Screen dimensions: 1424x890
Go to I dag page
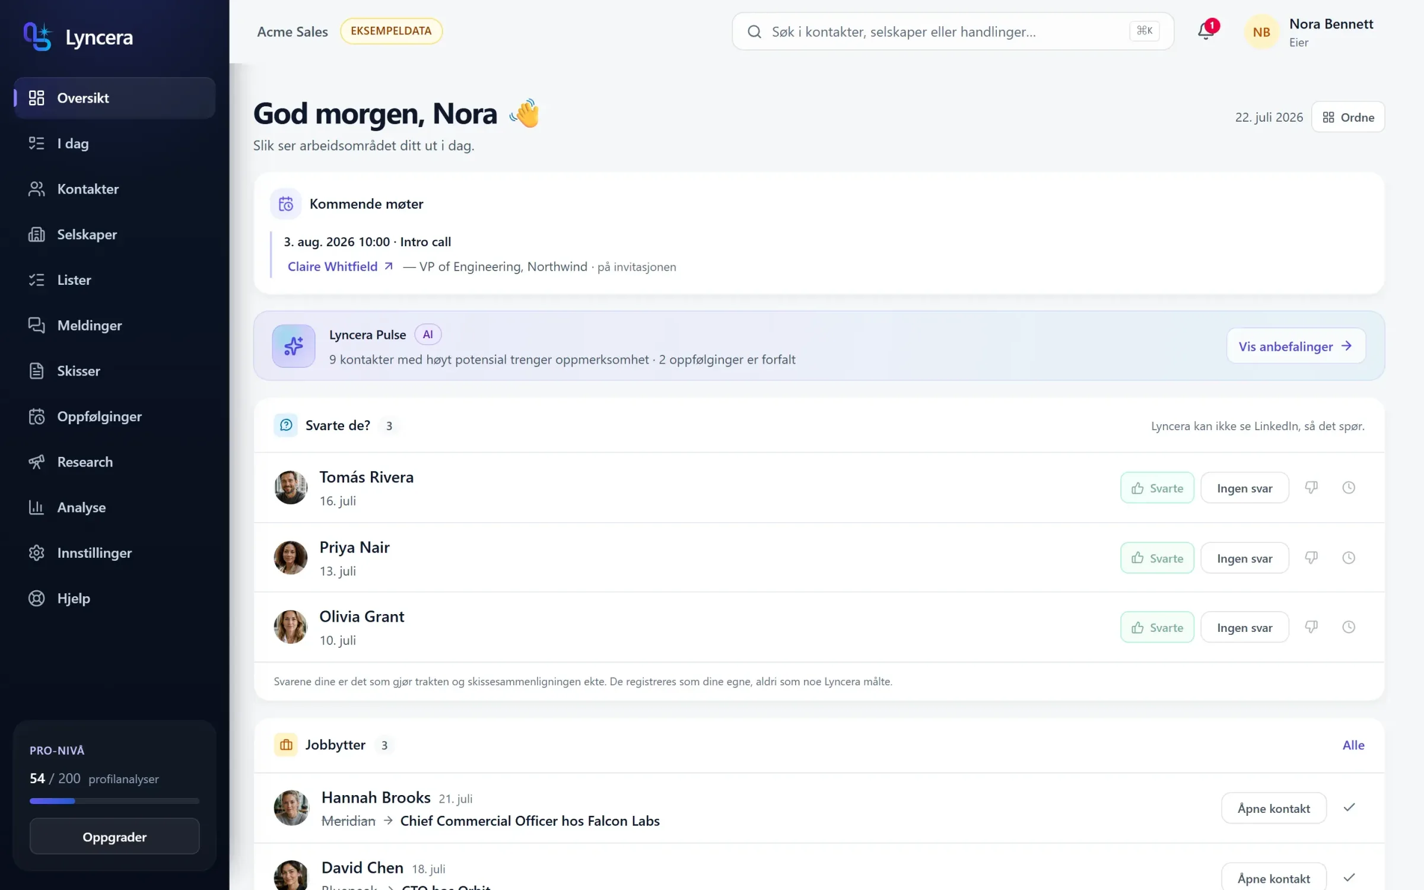pyautogui.click(x=115, y=144)
